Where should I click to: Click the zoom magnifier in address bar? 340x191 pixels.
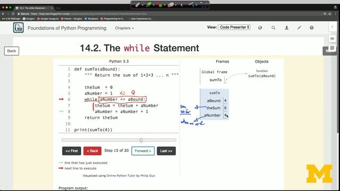click(325, 14)
